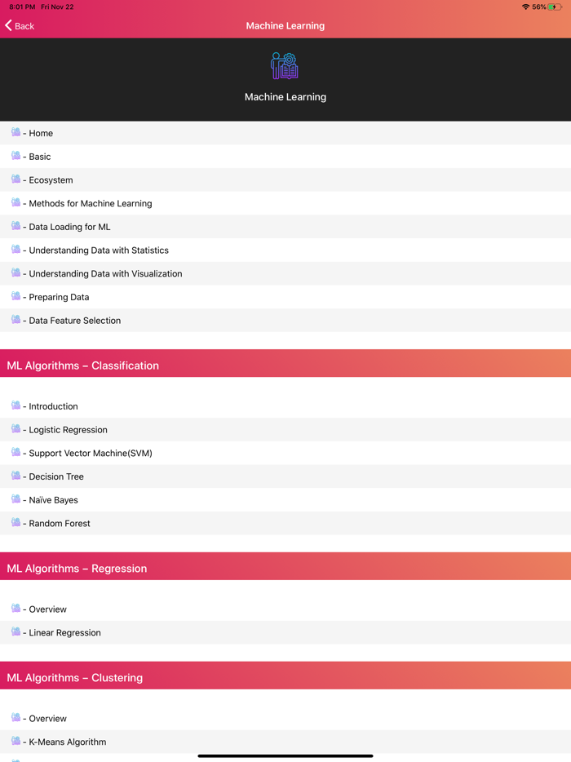The image size is (571, 762).
Task: Select the ML Algorithms – Regression header
Action: click(x=285, y=566)
